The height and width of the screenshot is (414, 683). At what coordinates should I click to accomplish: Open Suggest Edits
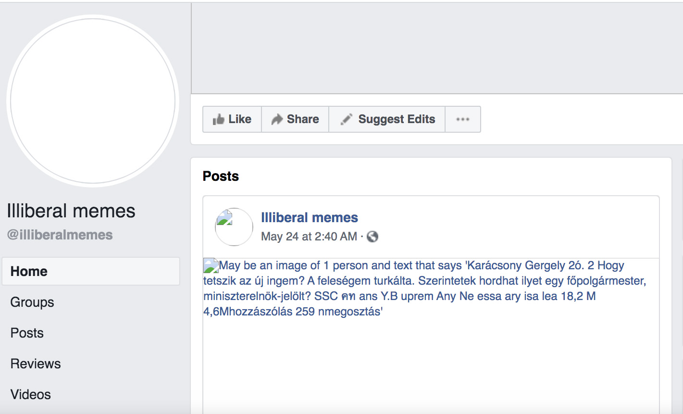pyautogui.click(x=387, y=119)
